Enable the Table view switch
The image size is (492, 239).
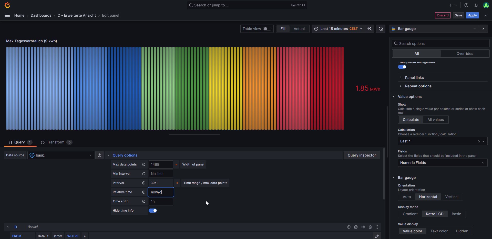[x=267, y=29]
